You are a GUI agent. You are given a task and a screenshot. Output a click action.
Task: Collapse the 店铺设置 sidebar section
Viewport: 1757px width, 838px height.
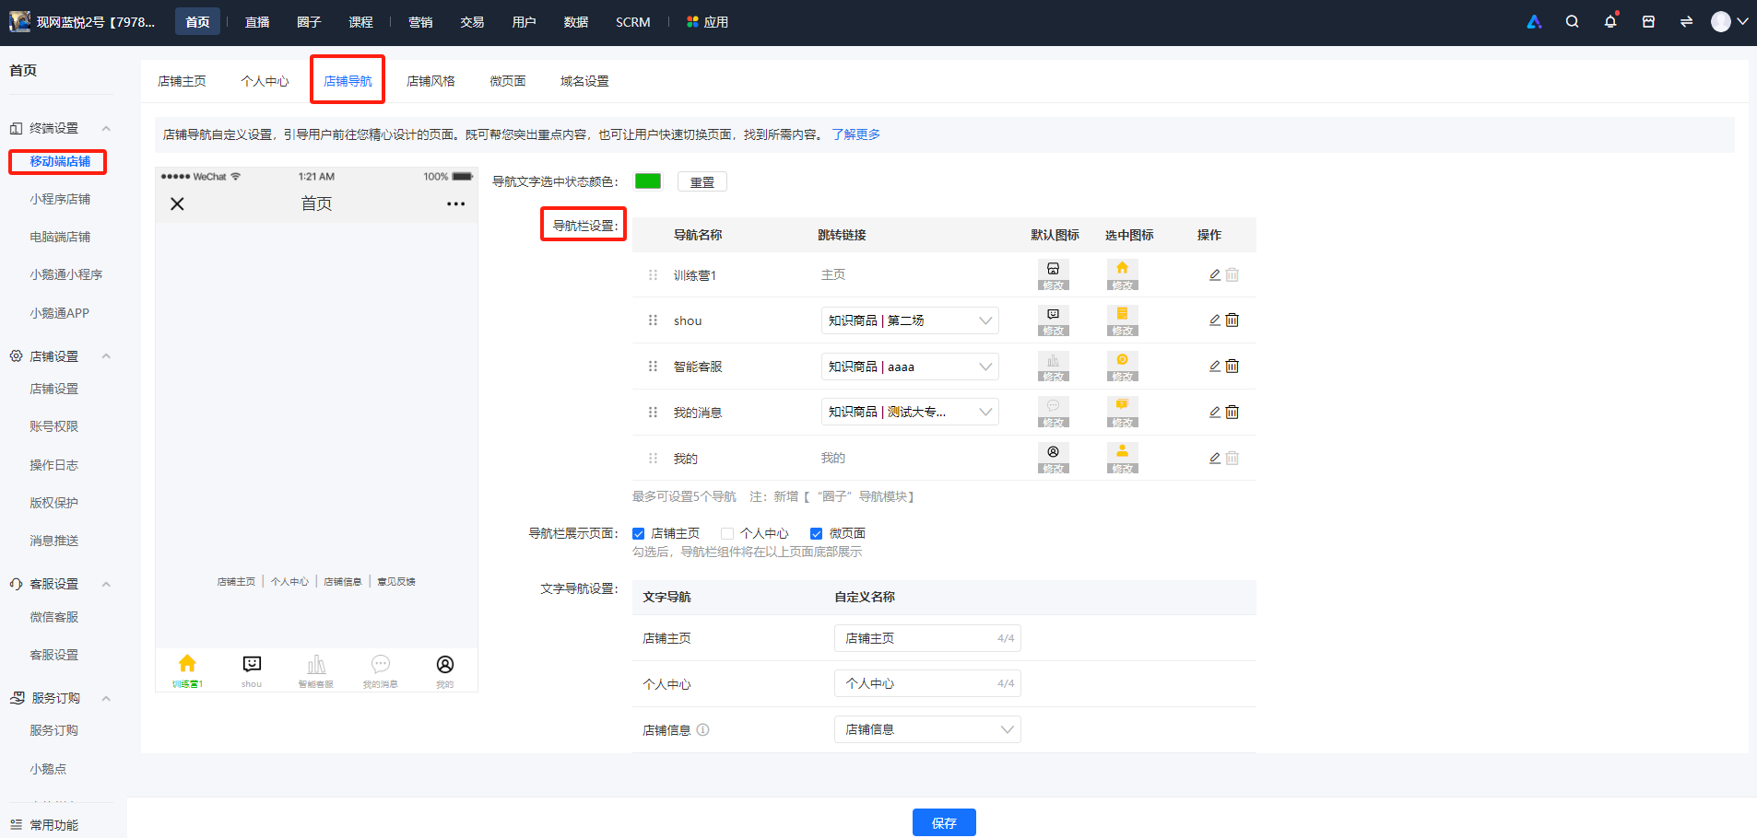(x=106, y=356)
